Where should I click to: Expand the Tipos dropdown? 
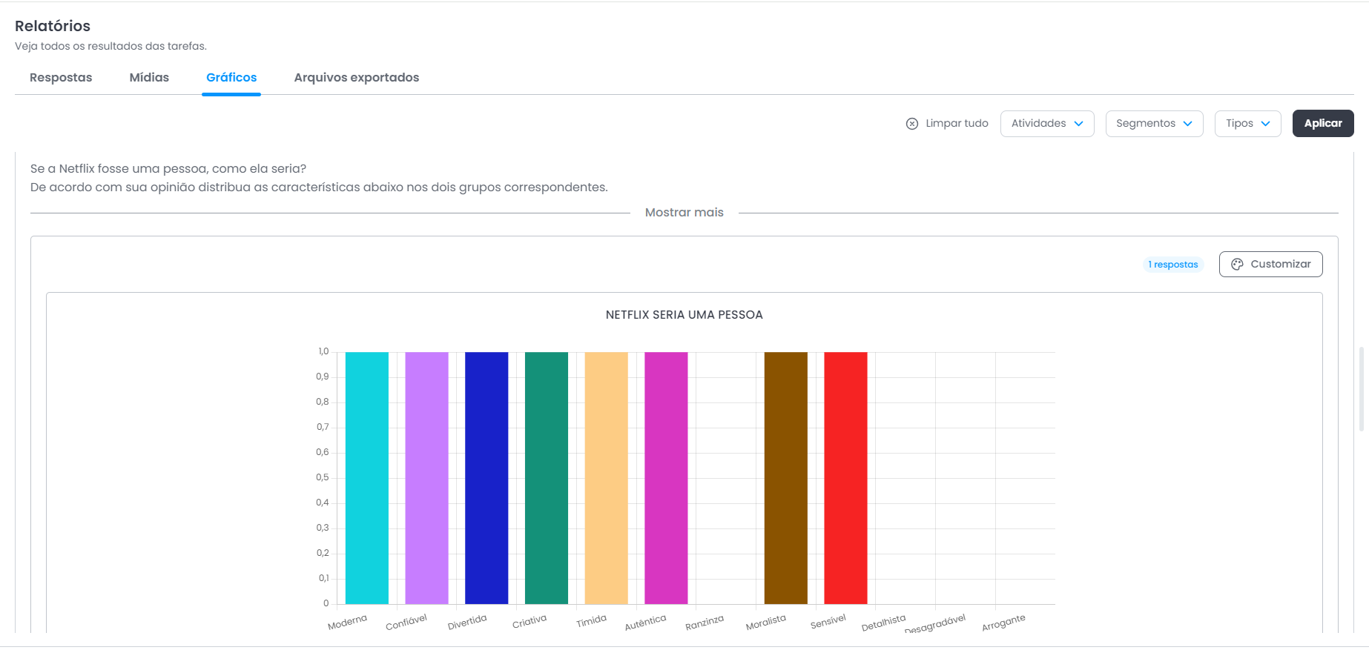point(1247,124)
